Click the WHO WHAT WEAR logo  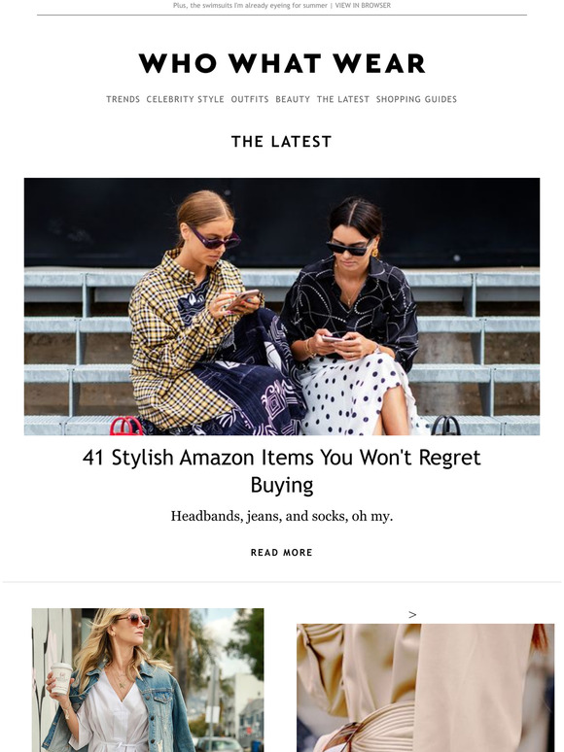tap(282, 63)
